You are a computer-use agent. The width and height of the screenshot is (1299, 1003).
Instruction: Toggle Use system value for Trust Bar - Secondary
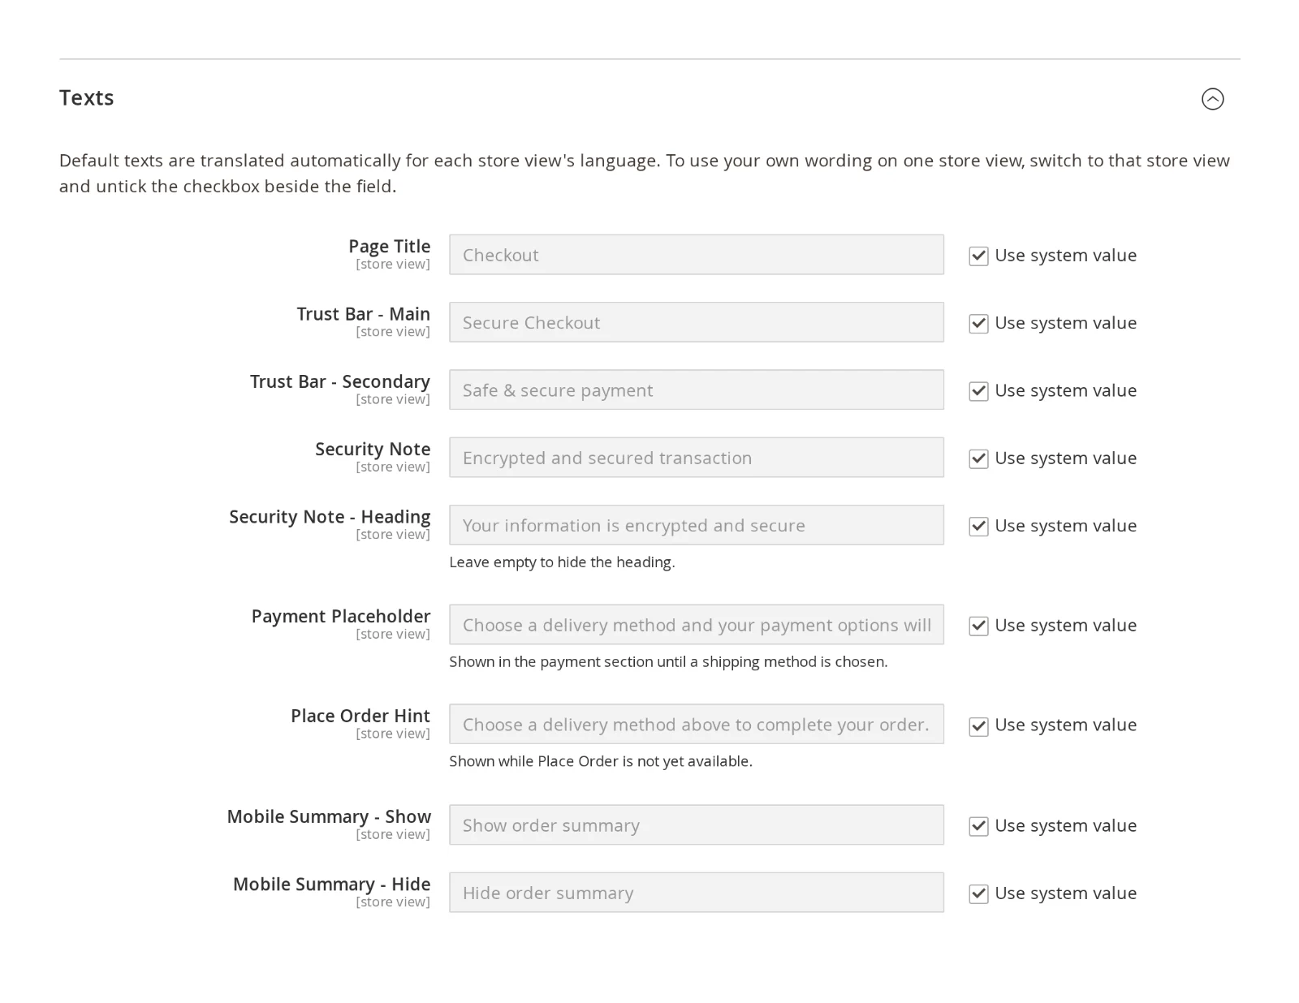point(978,391)
